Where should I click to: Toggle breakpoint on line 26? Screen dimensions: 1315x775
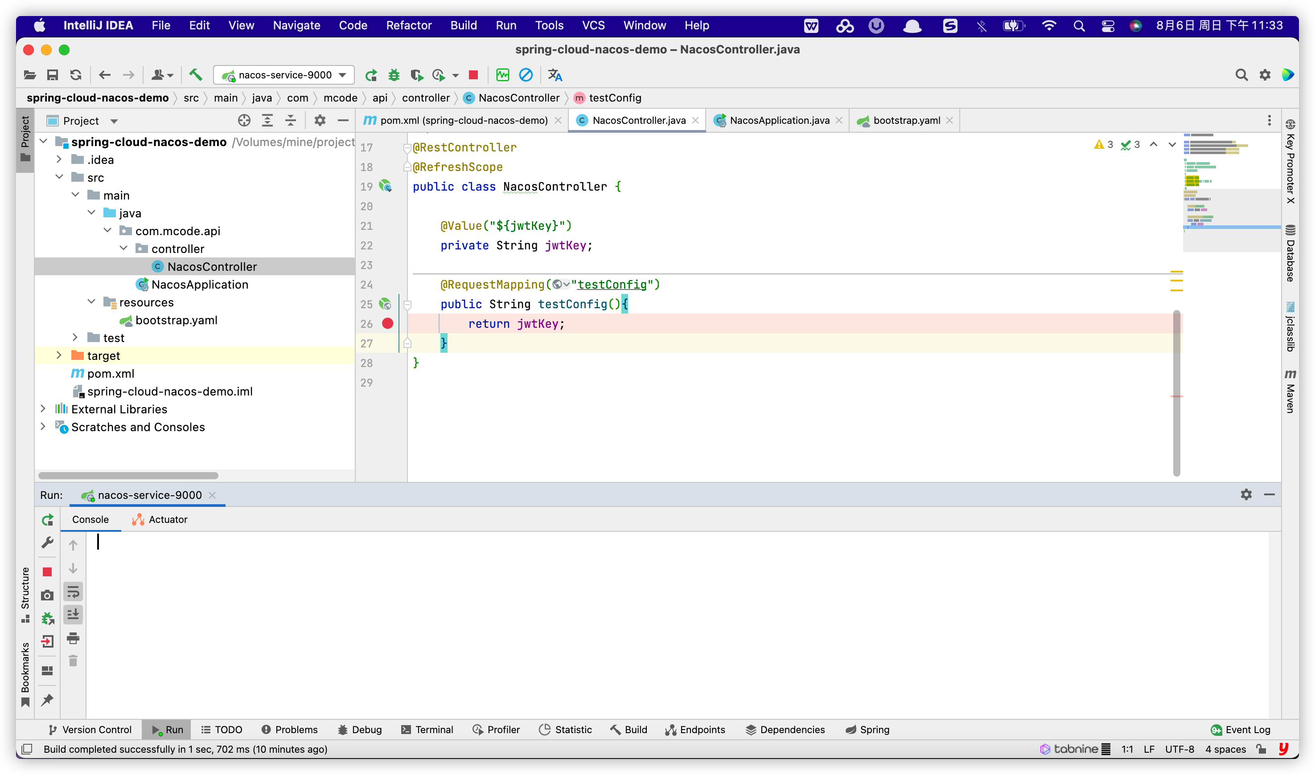click(x=388, y=324)
